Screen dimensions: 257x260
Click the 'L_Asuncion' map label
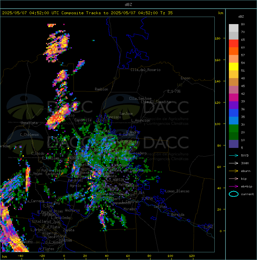click(141, 120)
